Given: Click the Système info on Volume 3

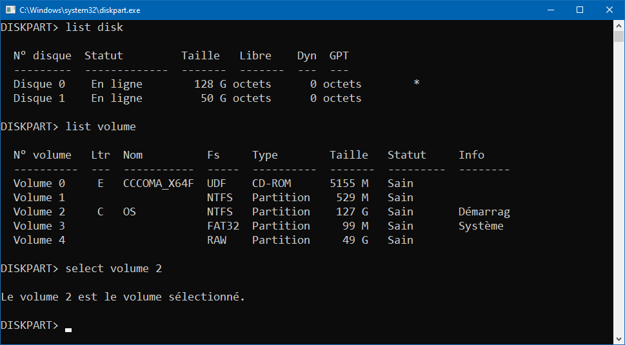Looking at the screenshot, I should (481, 226).
